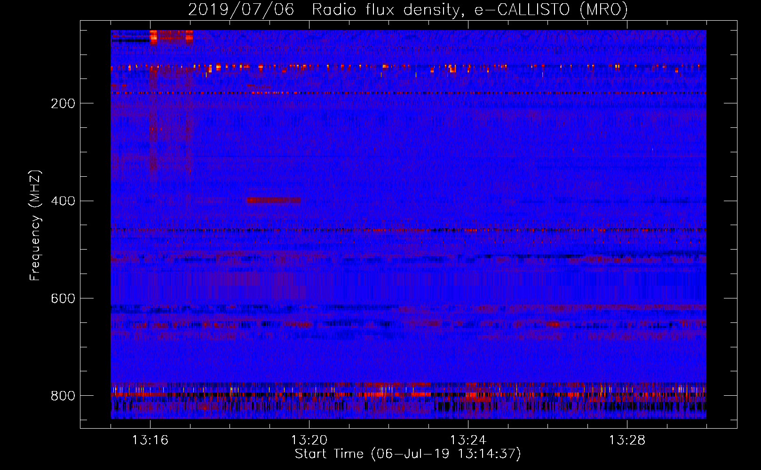
Task: Click the 13:24 time tick label
Action: pyautogui.click(x=468, y=440)
